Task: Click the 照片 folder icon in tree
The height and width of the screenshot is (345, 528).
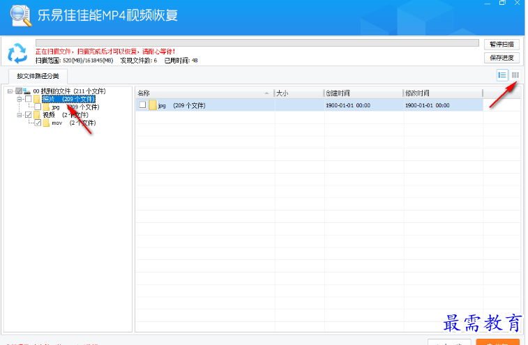Action: [37, 99]
